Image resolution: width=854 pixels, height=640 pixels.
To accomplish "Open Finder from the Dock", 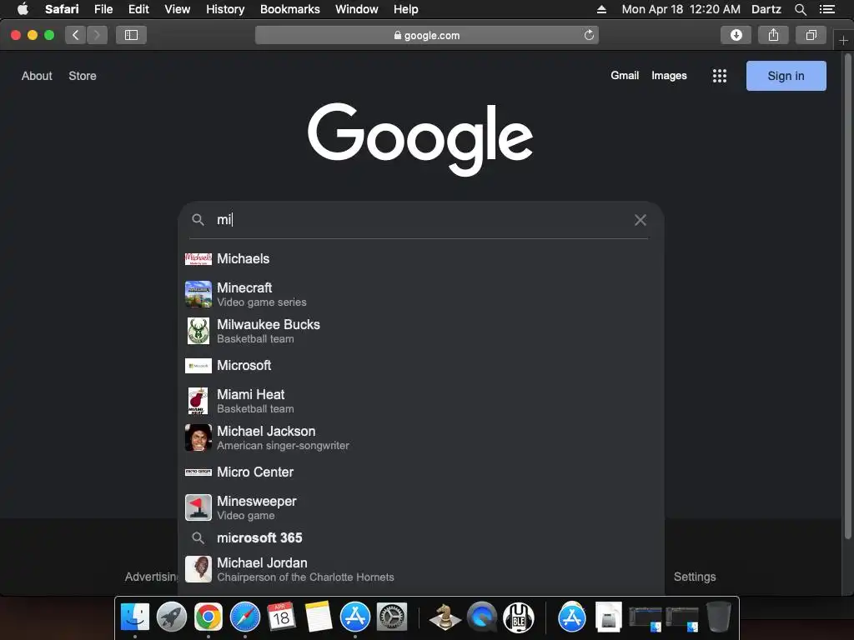I will (134, 617).
